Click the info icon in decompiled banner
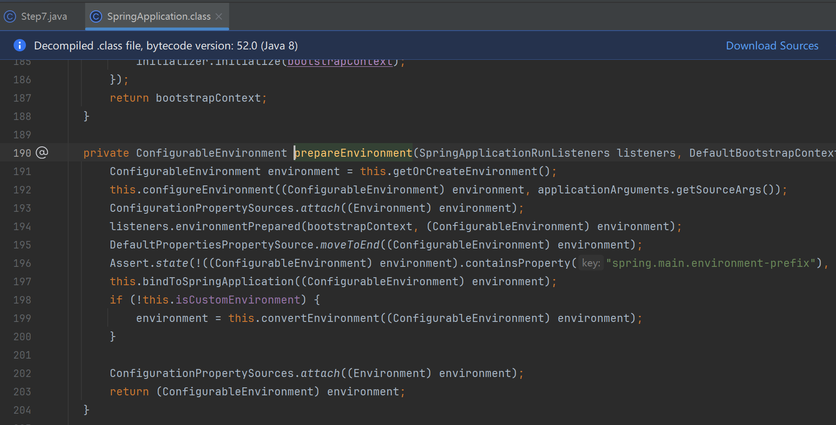The width and height of the screenshot is (836, 425). click(x=19, y=45)
